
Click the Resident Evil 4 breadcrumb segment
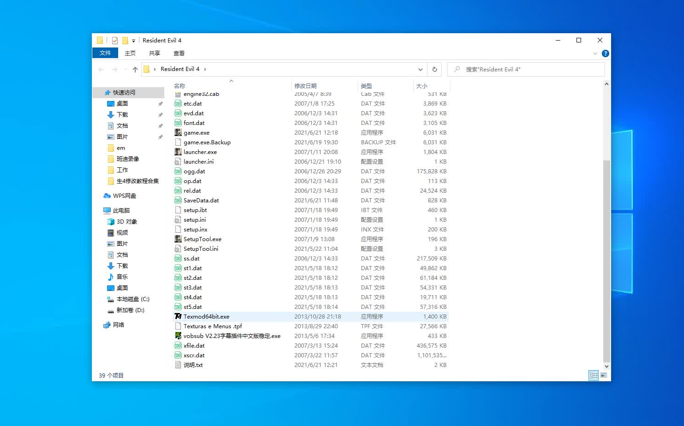pos(180,69)
